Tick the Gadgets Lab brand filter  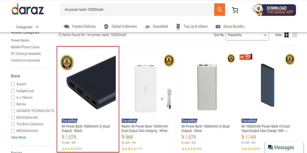[x=13, y=91]
